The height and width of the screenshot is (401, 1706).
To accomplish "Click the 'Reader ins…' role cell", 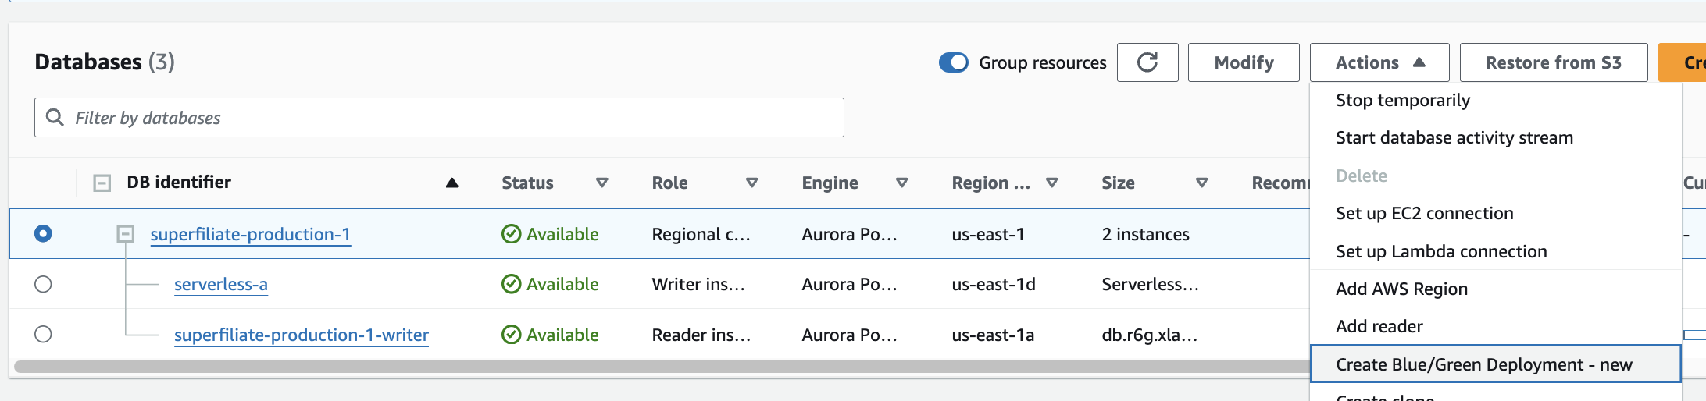I will coord(701,335).
